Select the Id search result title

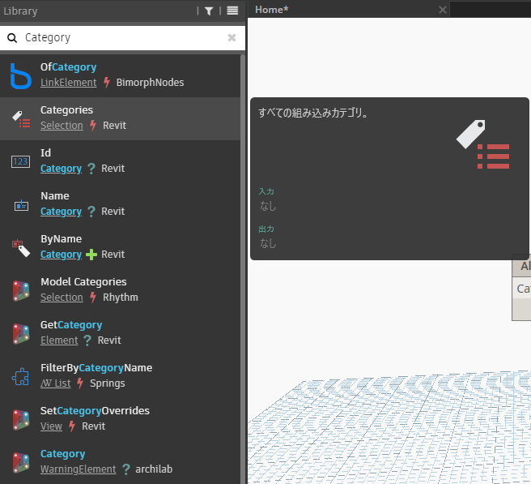coord(45,153)
